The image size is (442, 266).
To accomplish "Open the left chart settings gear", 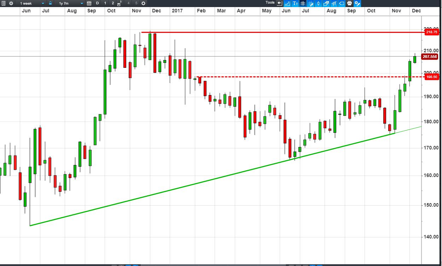I will click(11, 3).
